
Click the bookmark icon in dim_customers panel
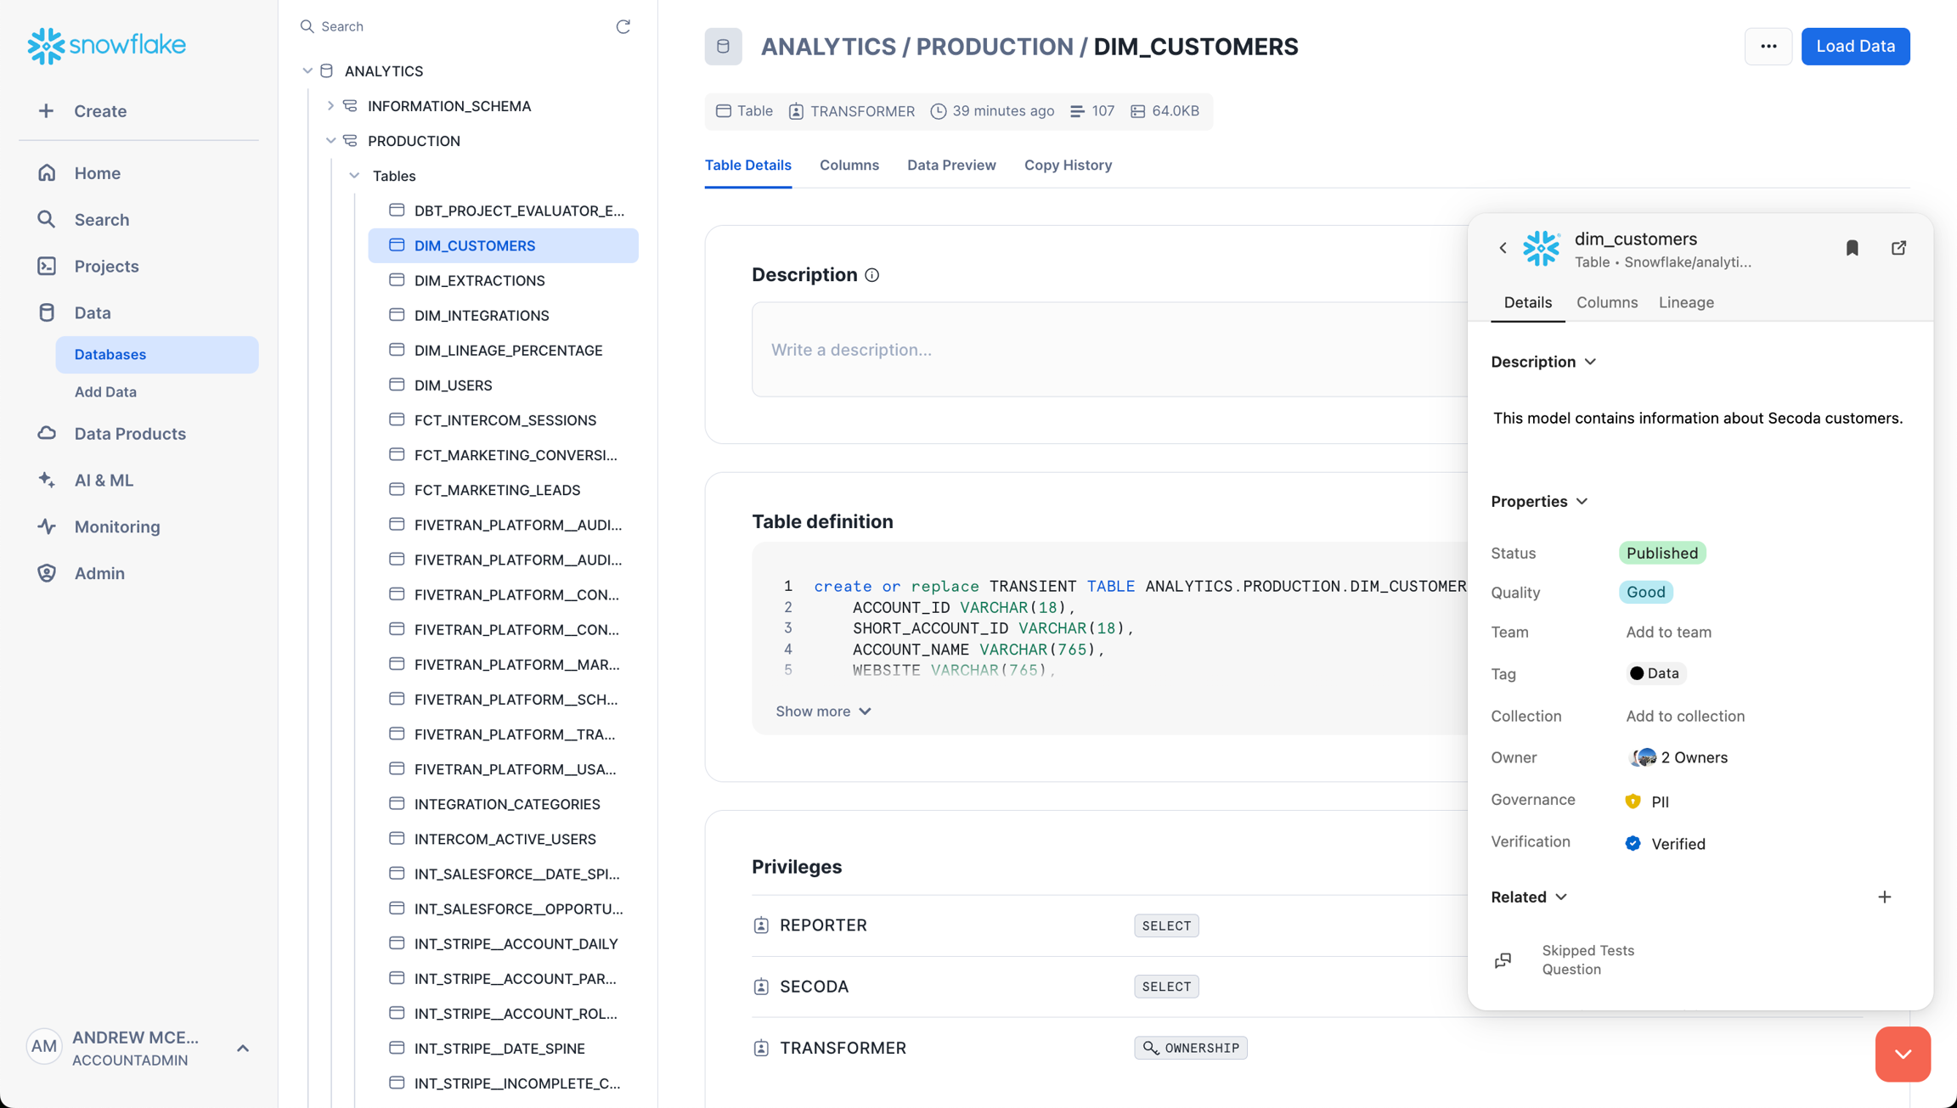tap(1852, 248)
